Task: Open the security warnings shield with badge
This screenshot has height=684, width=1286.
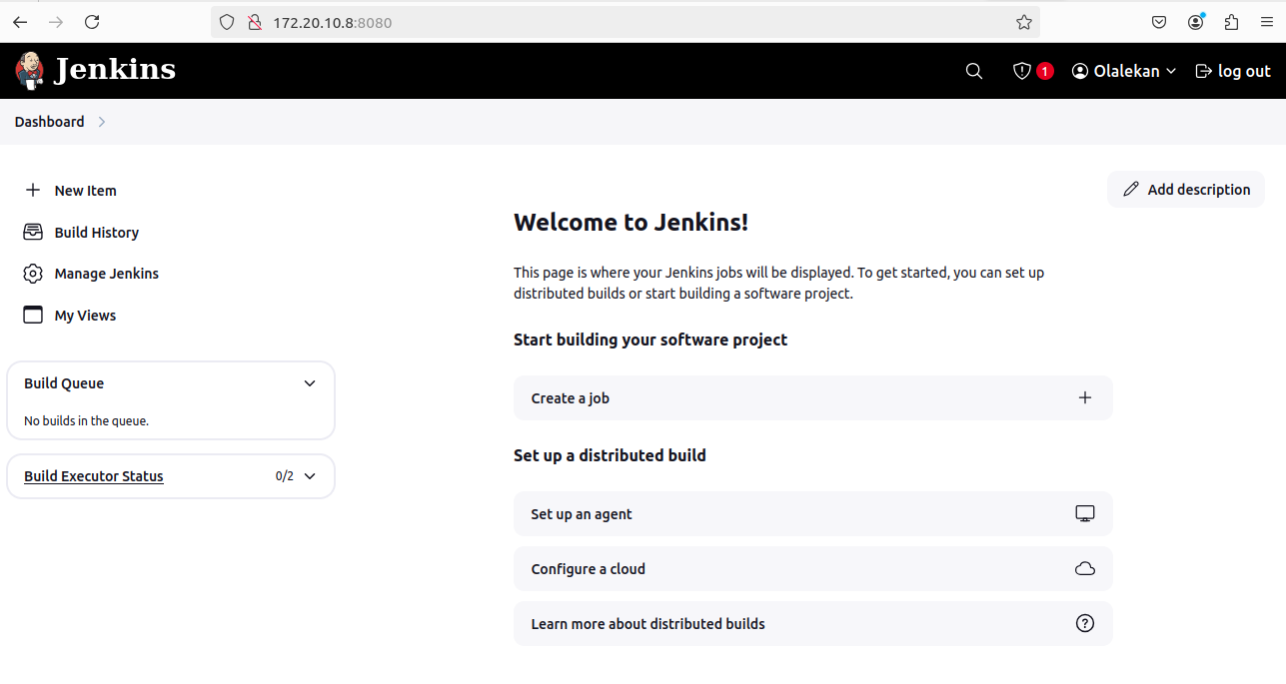Action: (1022, 71)
